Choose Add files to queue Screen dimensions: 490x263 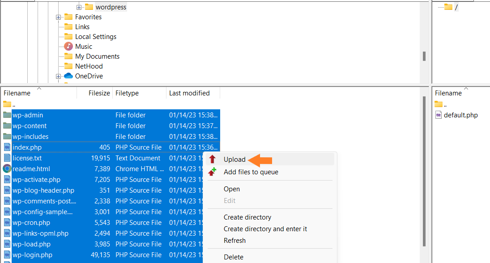(251, 172)
